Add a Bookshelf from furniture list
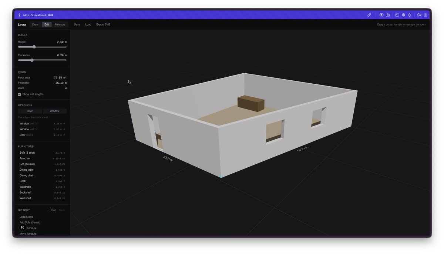The image size is (444, 254). coord(42,193)
